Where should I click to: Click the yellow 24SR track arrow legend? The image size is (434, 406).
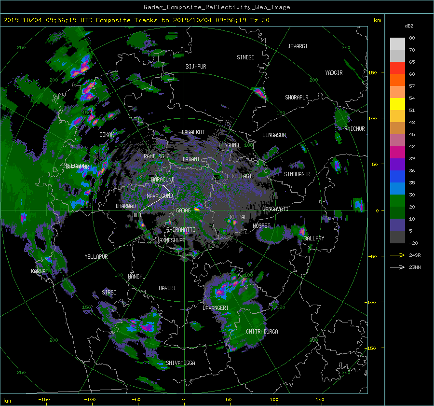click(x=397, y=255)
